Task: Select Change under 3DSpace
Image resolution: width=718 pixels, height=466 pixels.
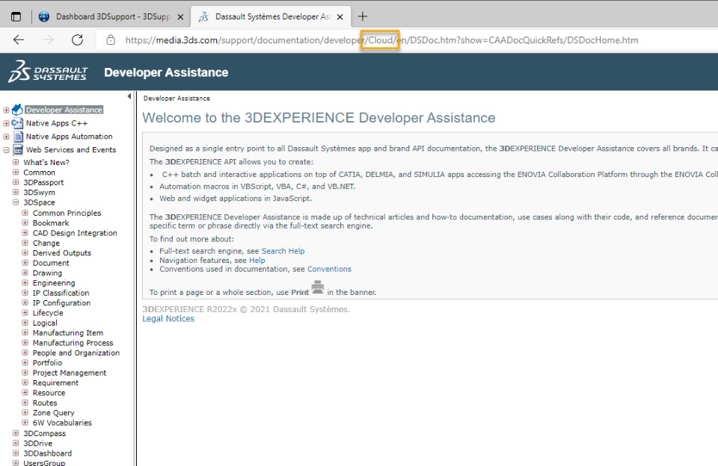Action: (46, 243)
